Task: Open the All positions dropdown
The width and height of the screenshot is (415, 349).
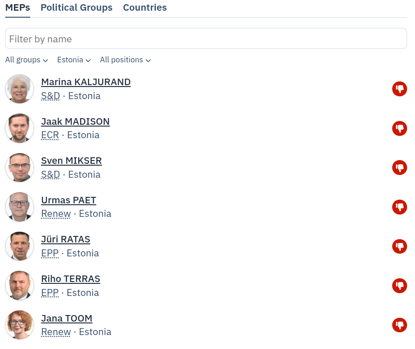Action: coord(125,60)
